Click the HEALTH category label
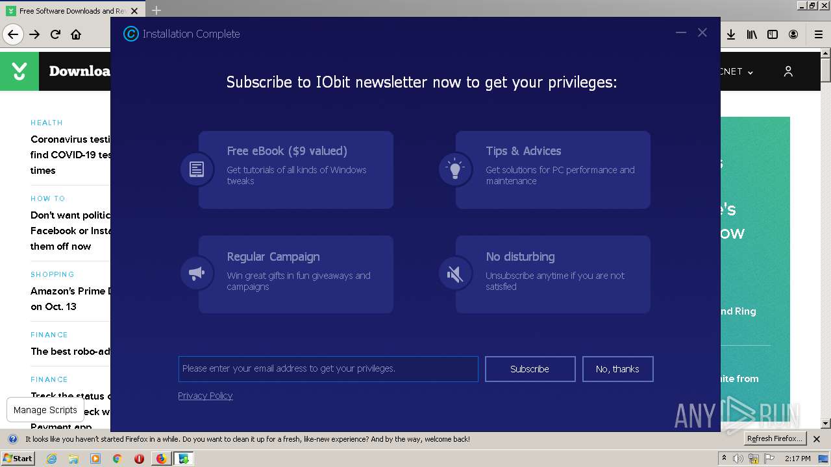Image resolution: width=831 pixels, height=467 pixels. coord(47,123)
